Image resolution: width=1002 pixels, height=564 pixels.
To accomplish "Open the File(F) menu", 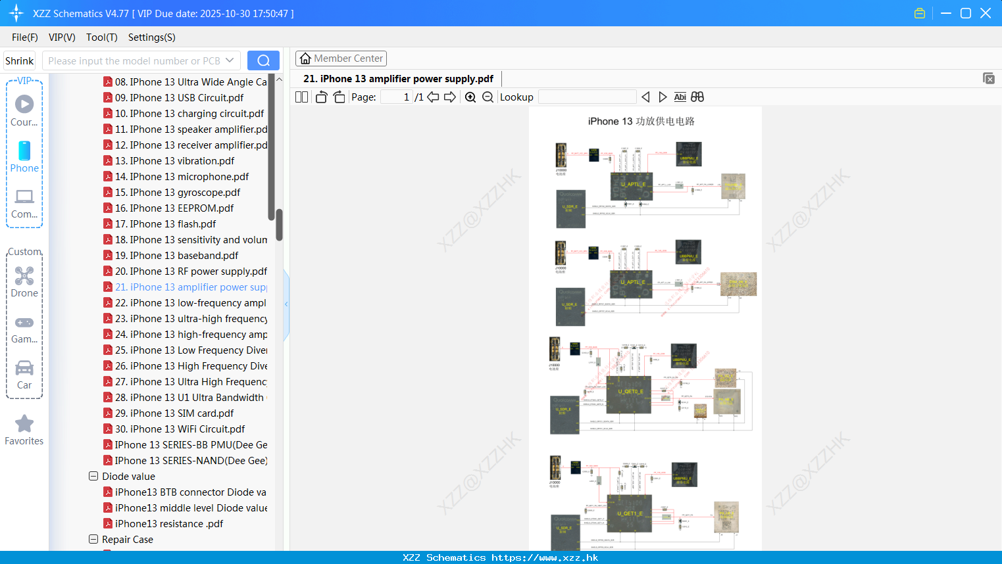I will 25,37.
